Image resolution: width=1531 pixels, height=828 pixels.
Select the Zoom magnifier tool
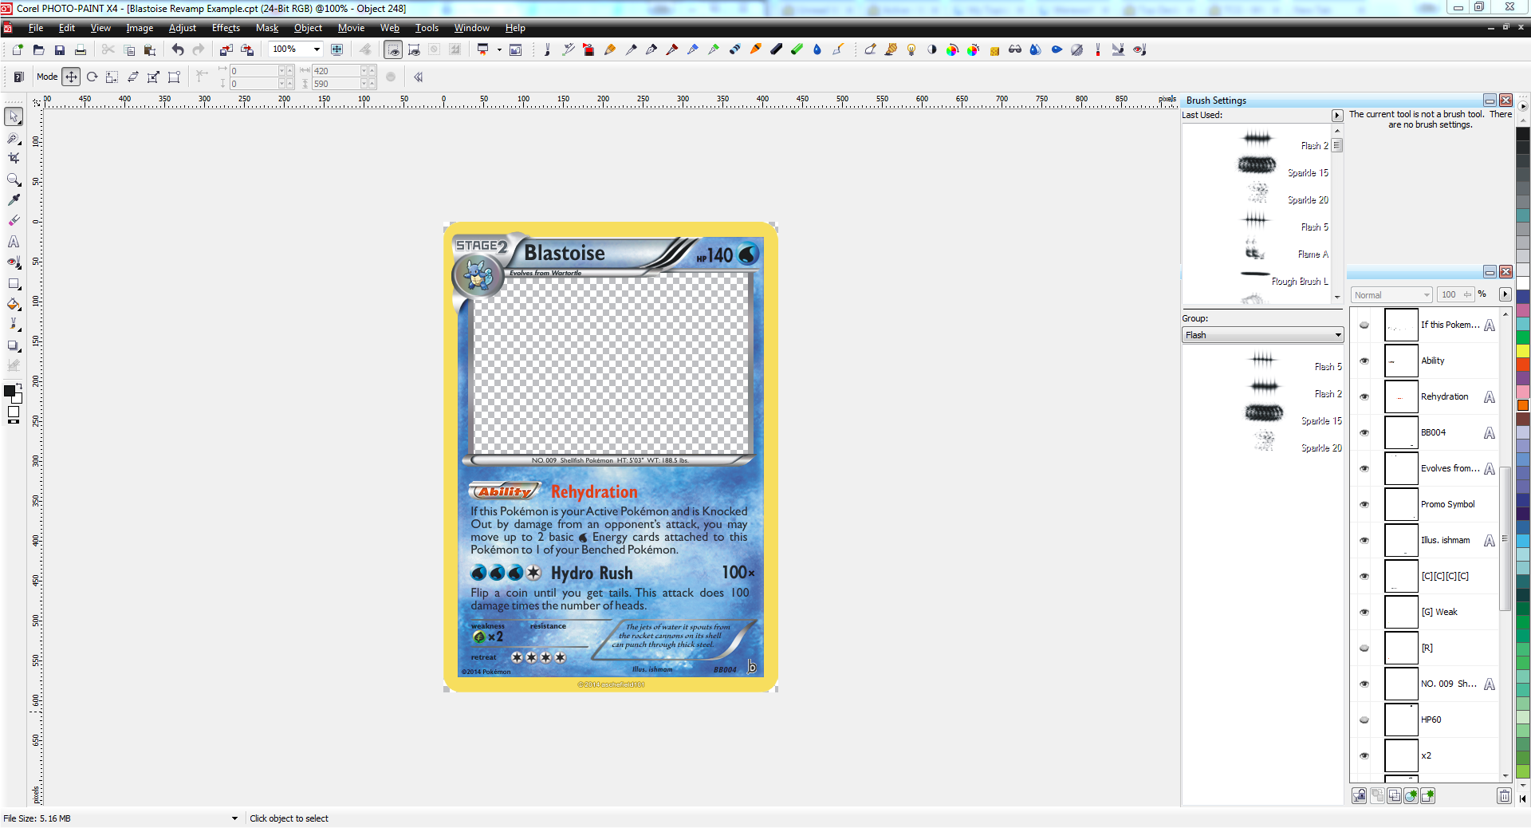[x=14, y=179]
